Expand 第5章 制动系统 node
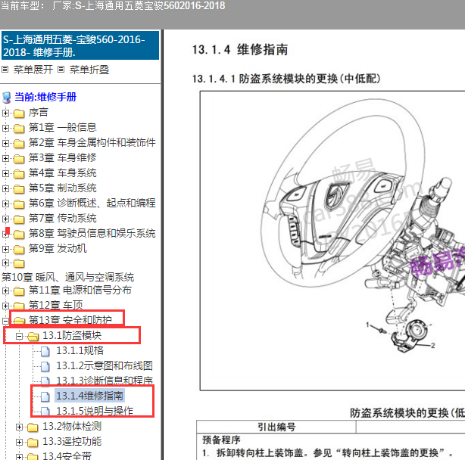 coord(5,188)
